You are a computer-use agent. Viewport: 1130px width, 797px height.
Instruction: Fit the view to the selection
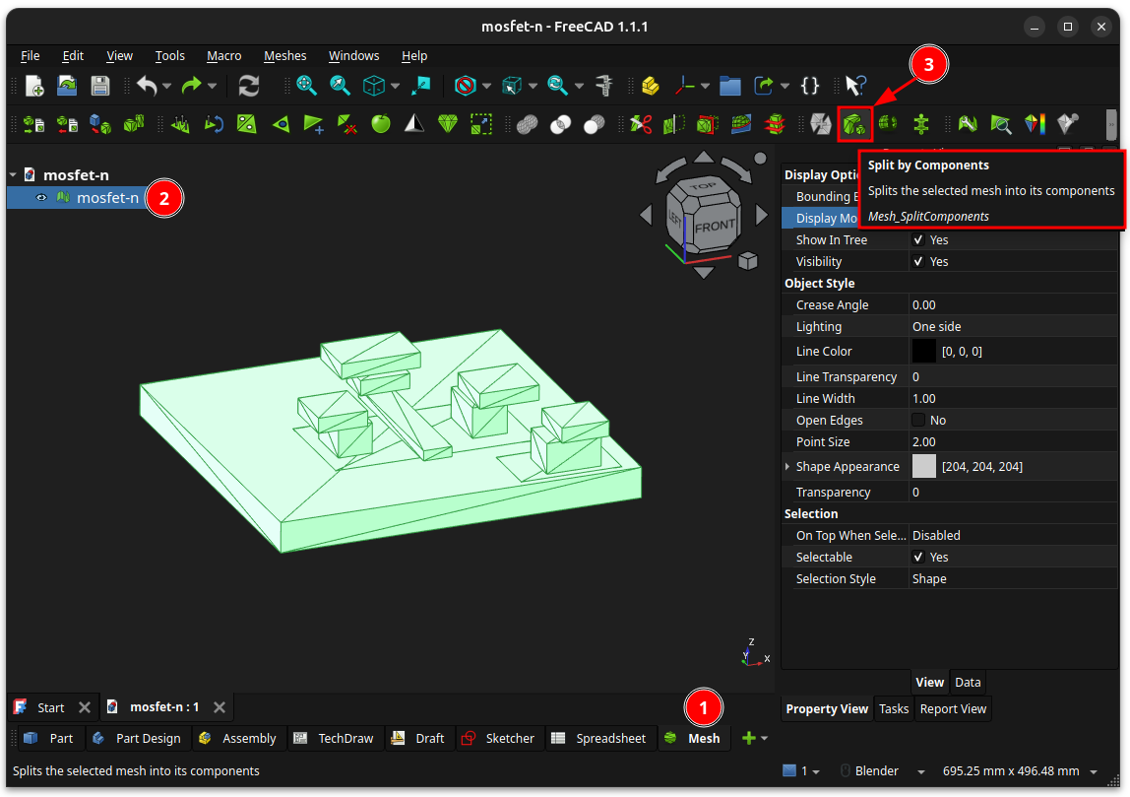pos(340,86)
